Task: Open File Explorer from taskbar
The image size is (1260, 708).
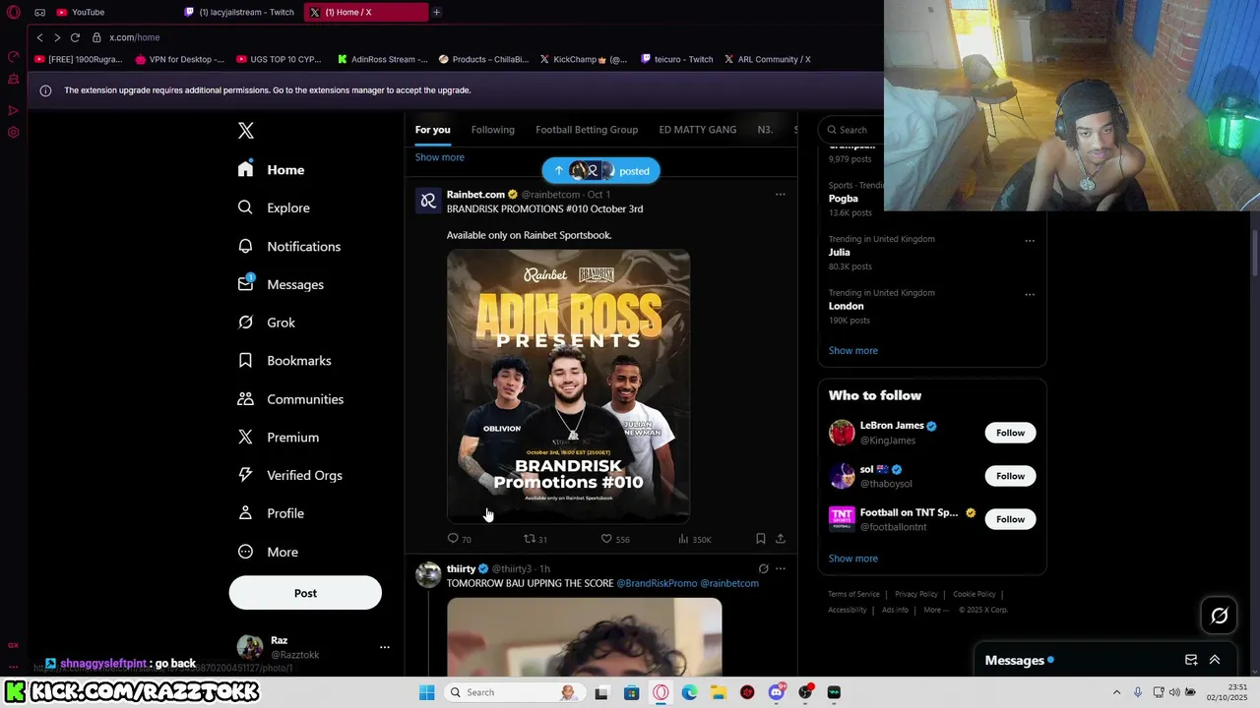Action: point(719,692)
